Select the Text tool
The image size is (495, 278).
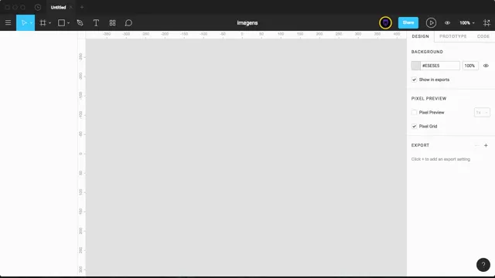click(x=96, y=22)
